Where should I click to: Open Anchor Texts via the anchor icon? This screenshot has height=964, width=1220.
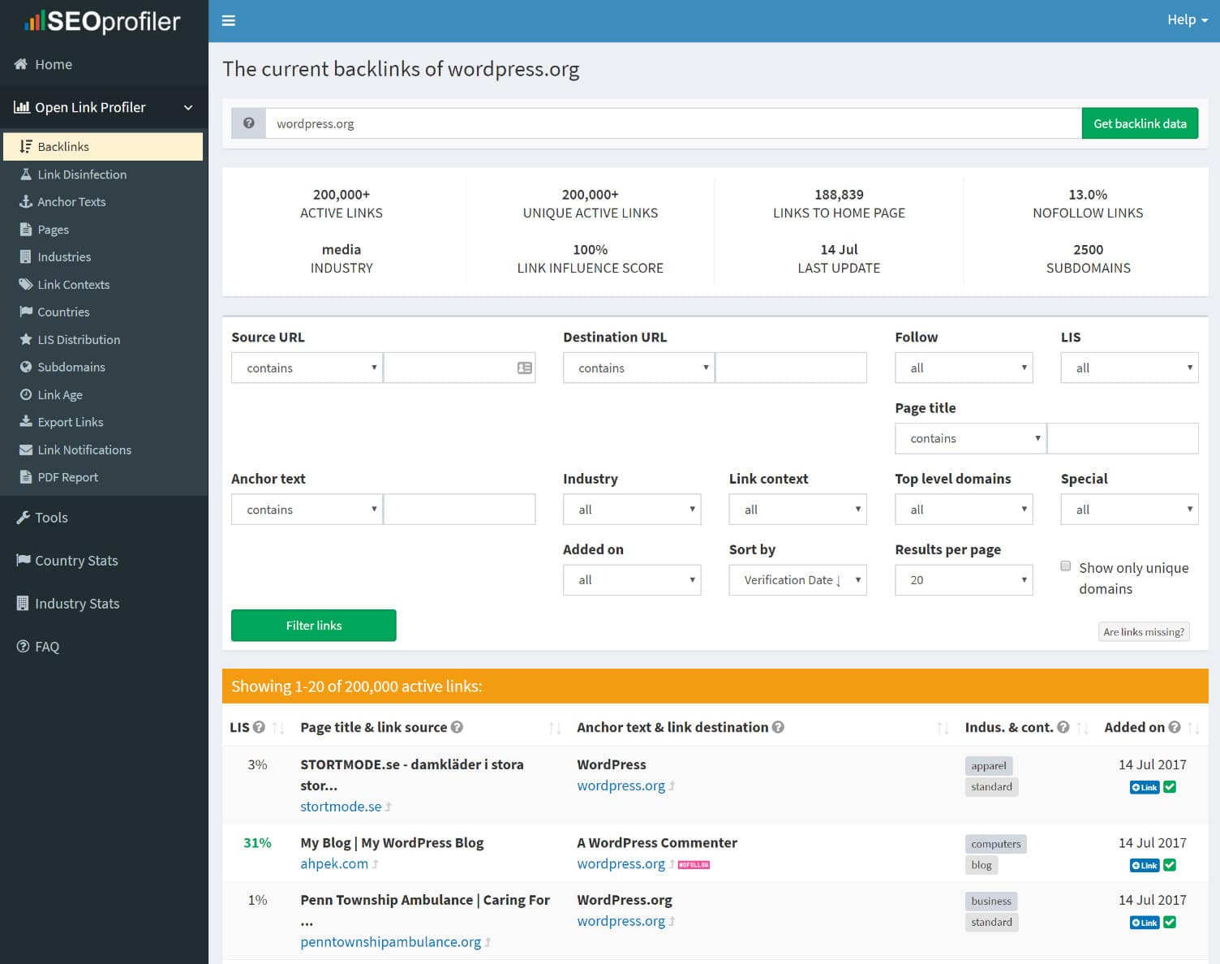click(25, 202)
